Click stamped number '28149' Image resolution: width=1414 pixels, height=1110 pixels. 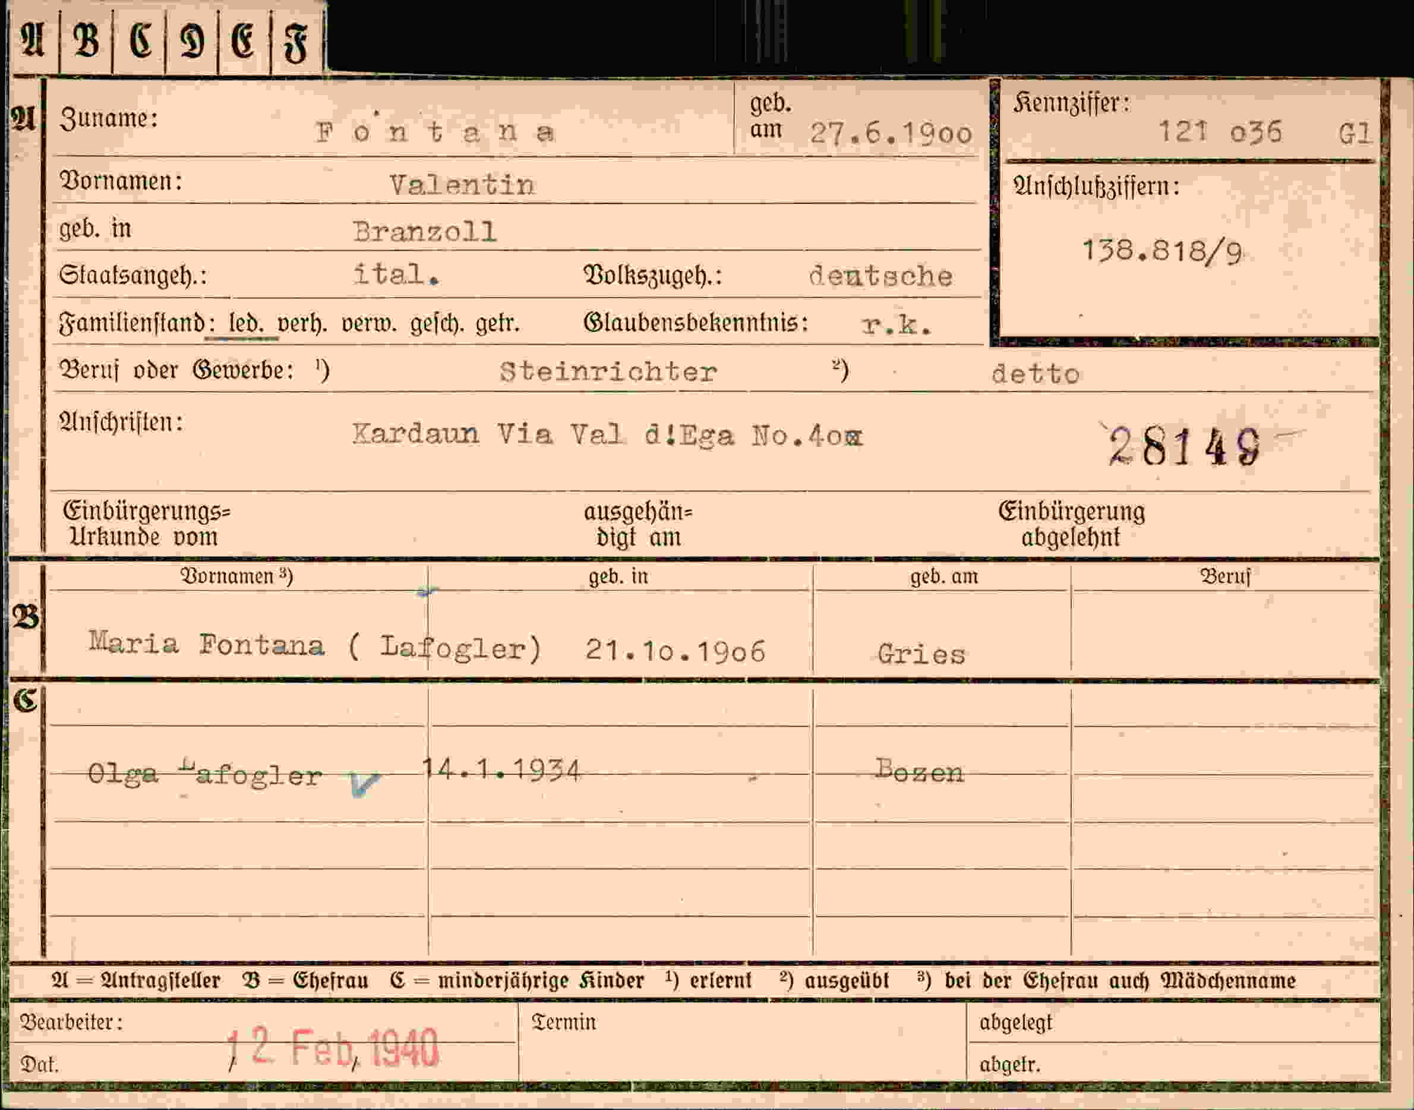pos(1184,446)
